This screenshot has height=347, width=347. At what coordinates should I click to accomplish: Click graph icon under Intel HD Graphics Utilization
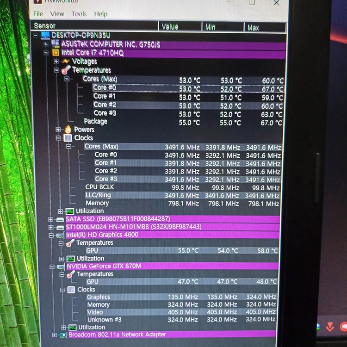[71, 259]
